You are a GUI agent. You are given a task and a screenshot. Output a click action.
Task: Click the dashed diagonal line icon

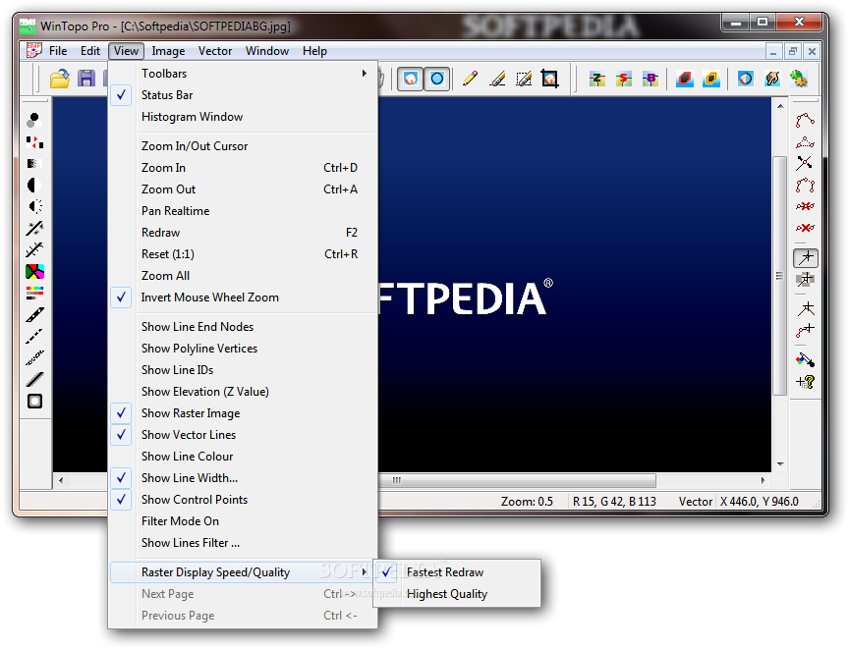pos(34,337)
